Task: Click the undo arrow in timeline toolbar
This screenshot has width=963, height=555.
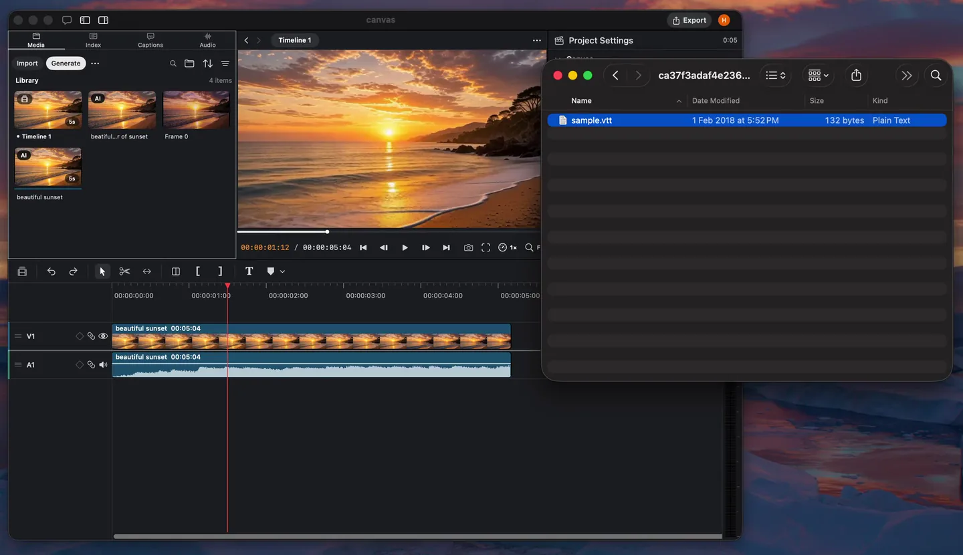Action: pos(51,271)
